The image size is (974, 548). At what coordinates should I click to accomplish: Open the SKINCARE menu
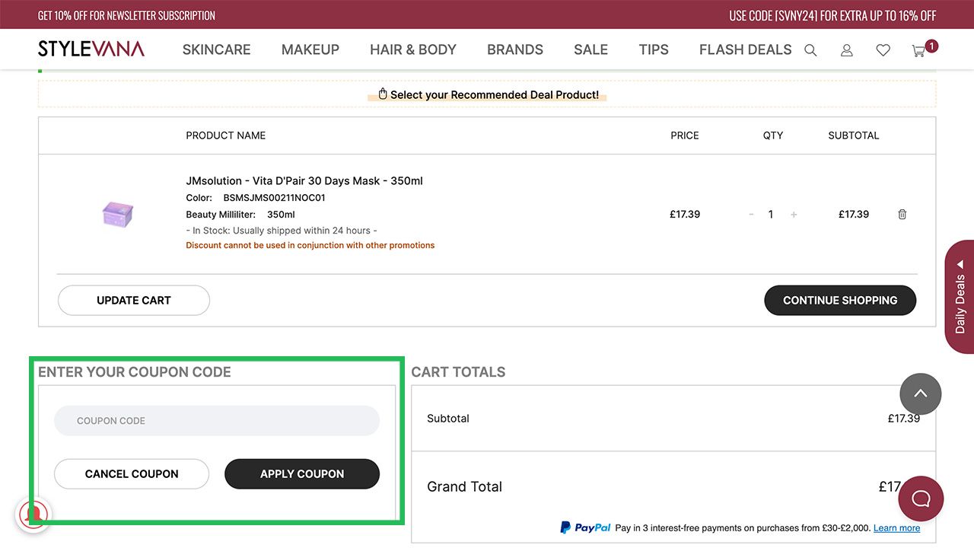[x=216, y=49]
